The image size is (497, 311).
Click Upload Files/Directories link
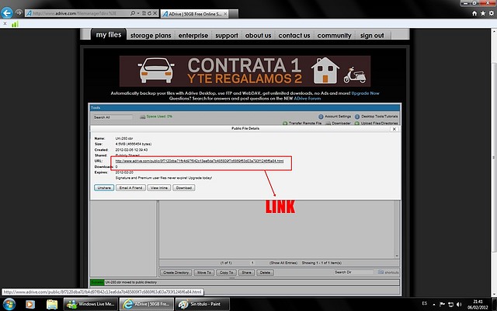coord(379,123)
